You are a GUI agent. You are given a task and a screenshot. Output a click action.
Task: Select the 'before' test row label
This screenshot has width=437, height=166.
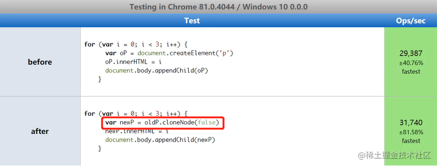click(x=40, y=62)
